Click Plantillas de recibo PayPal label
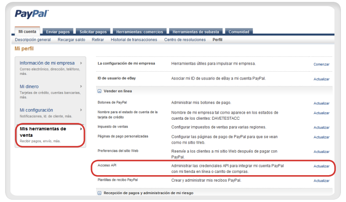Image resolution: width=346 pixels, height=202 pixels. click(x=118, y=180)
